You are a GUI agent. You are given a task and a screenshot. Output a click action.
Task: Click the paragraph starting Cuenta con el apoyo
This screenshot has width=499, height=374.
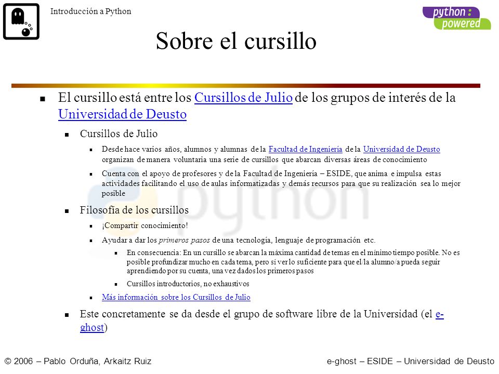(x=281, y=183)
